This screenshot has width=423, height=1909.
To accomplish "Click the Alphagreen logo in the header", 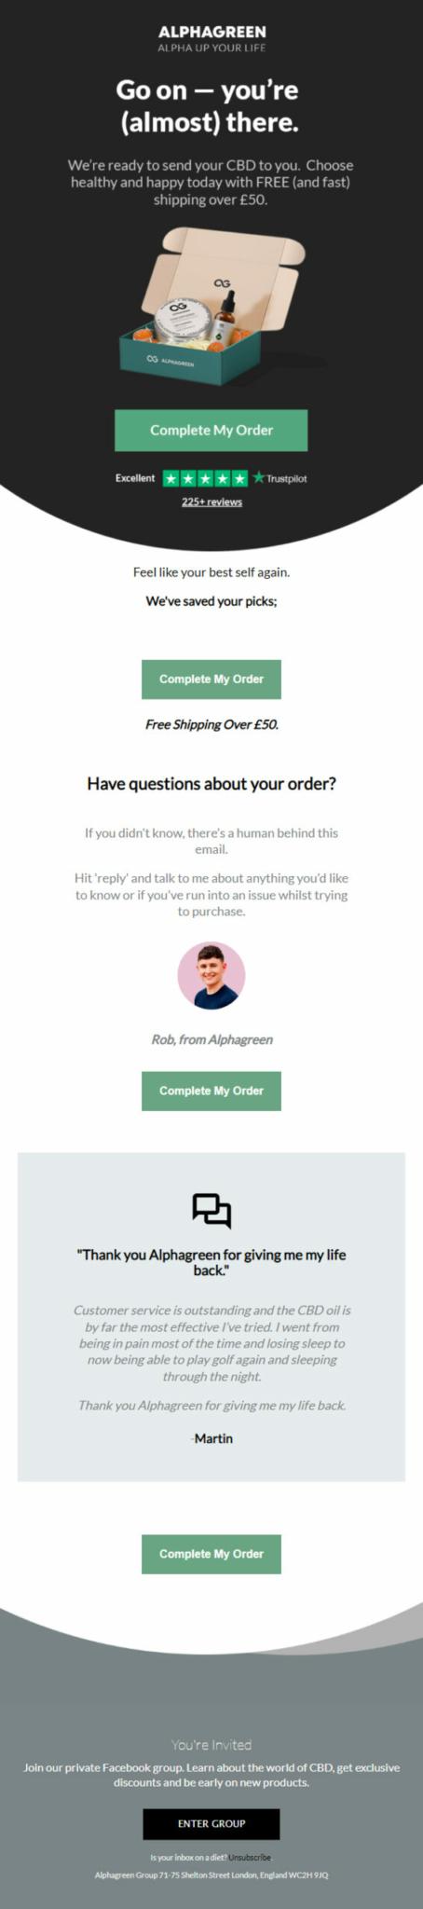I will [211, 38].
